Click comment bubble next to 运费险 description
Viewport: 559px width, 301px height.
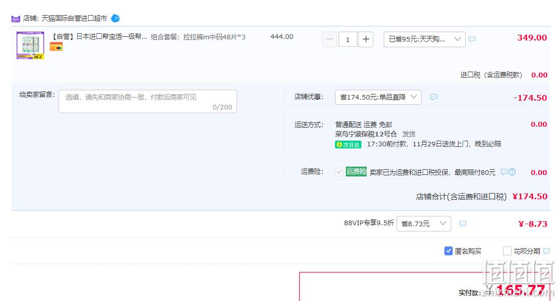pyautogui.click(x=504, y=172)
